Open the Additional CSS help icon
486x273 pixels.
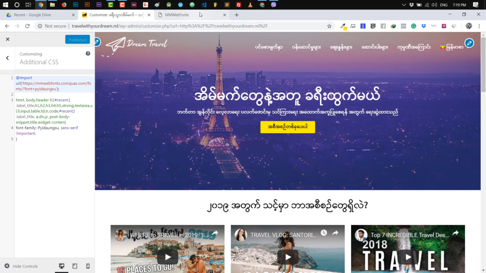(88, 54)
